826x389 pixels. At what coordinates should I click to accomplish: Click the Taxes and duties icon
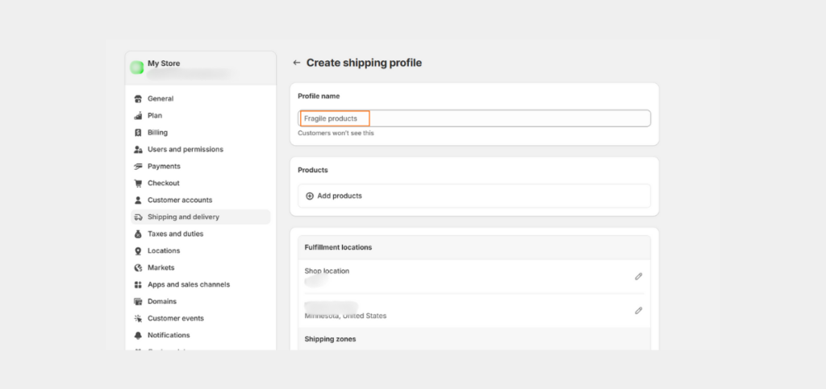point(138,234)
